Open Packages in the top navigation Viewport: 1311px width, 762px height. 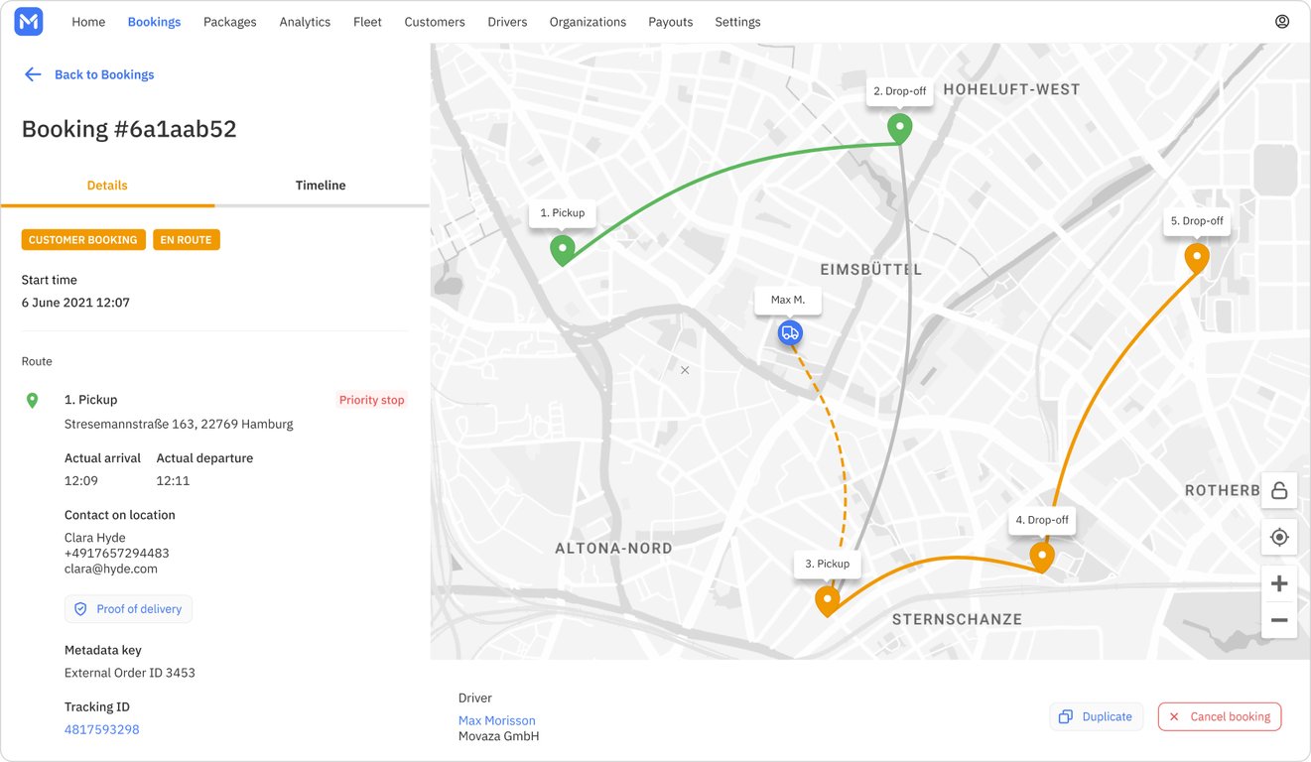(x=229, y=22)
